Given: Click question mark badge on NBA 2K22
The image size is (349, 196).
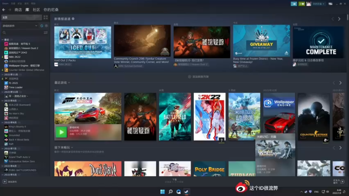Looking at the screenshot, I should (x=222, y=140).
